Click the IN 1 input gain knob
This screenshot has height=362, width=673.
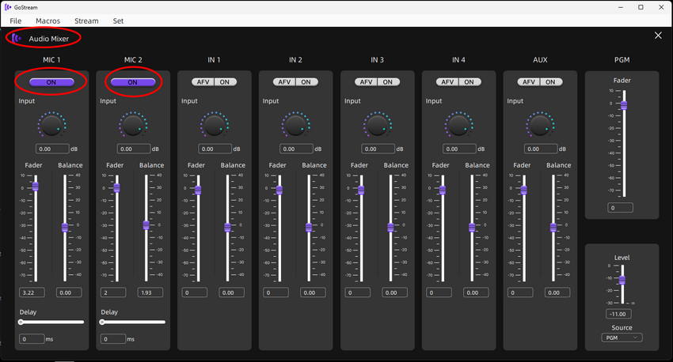(x=215, y=125)
